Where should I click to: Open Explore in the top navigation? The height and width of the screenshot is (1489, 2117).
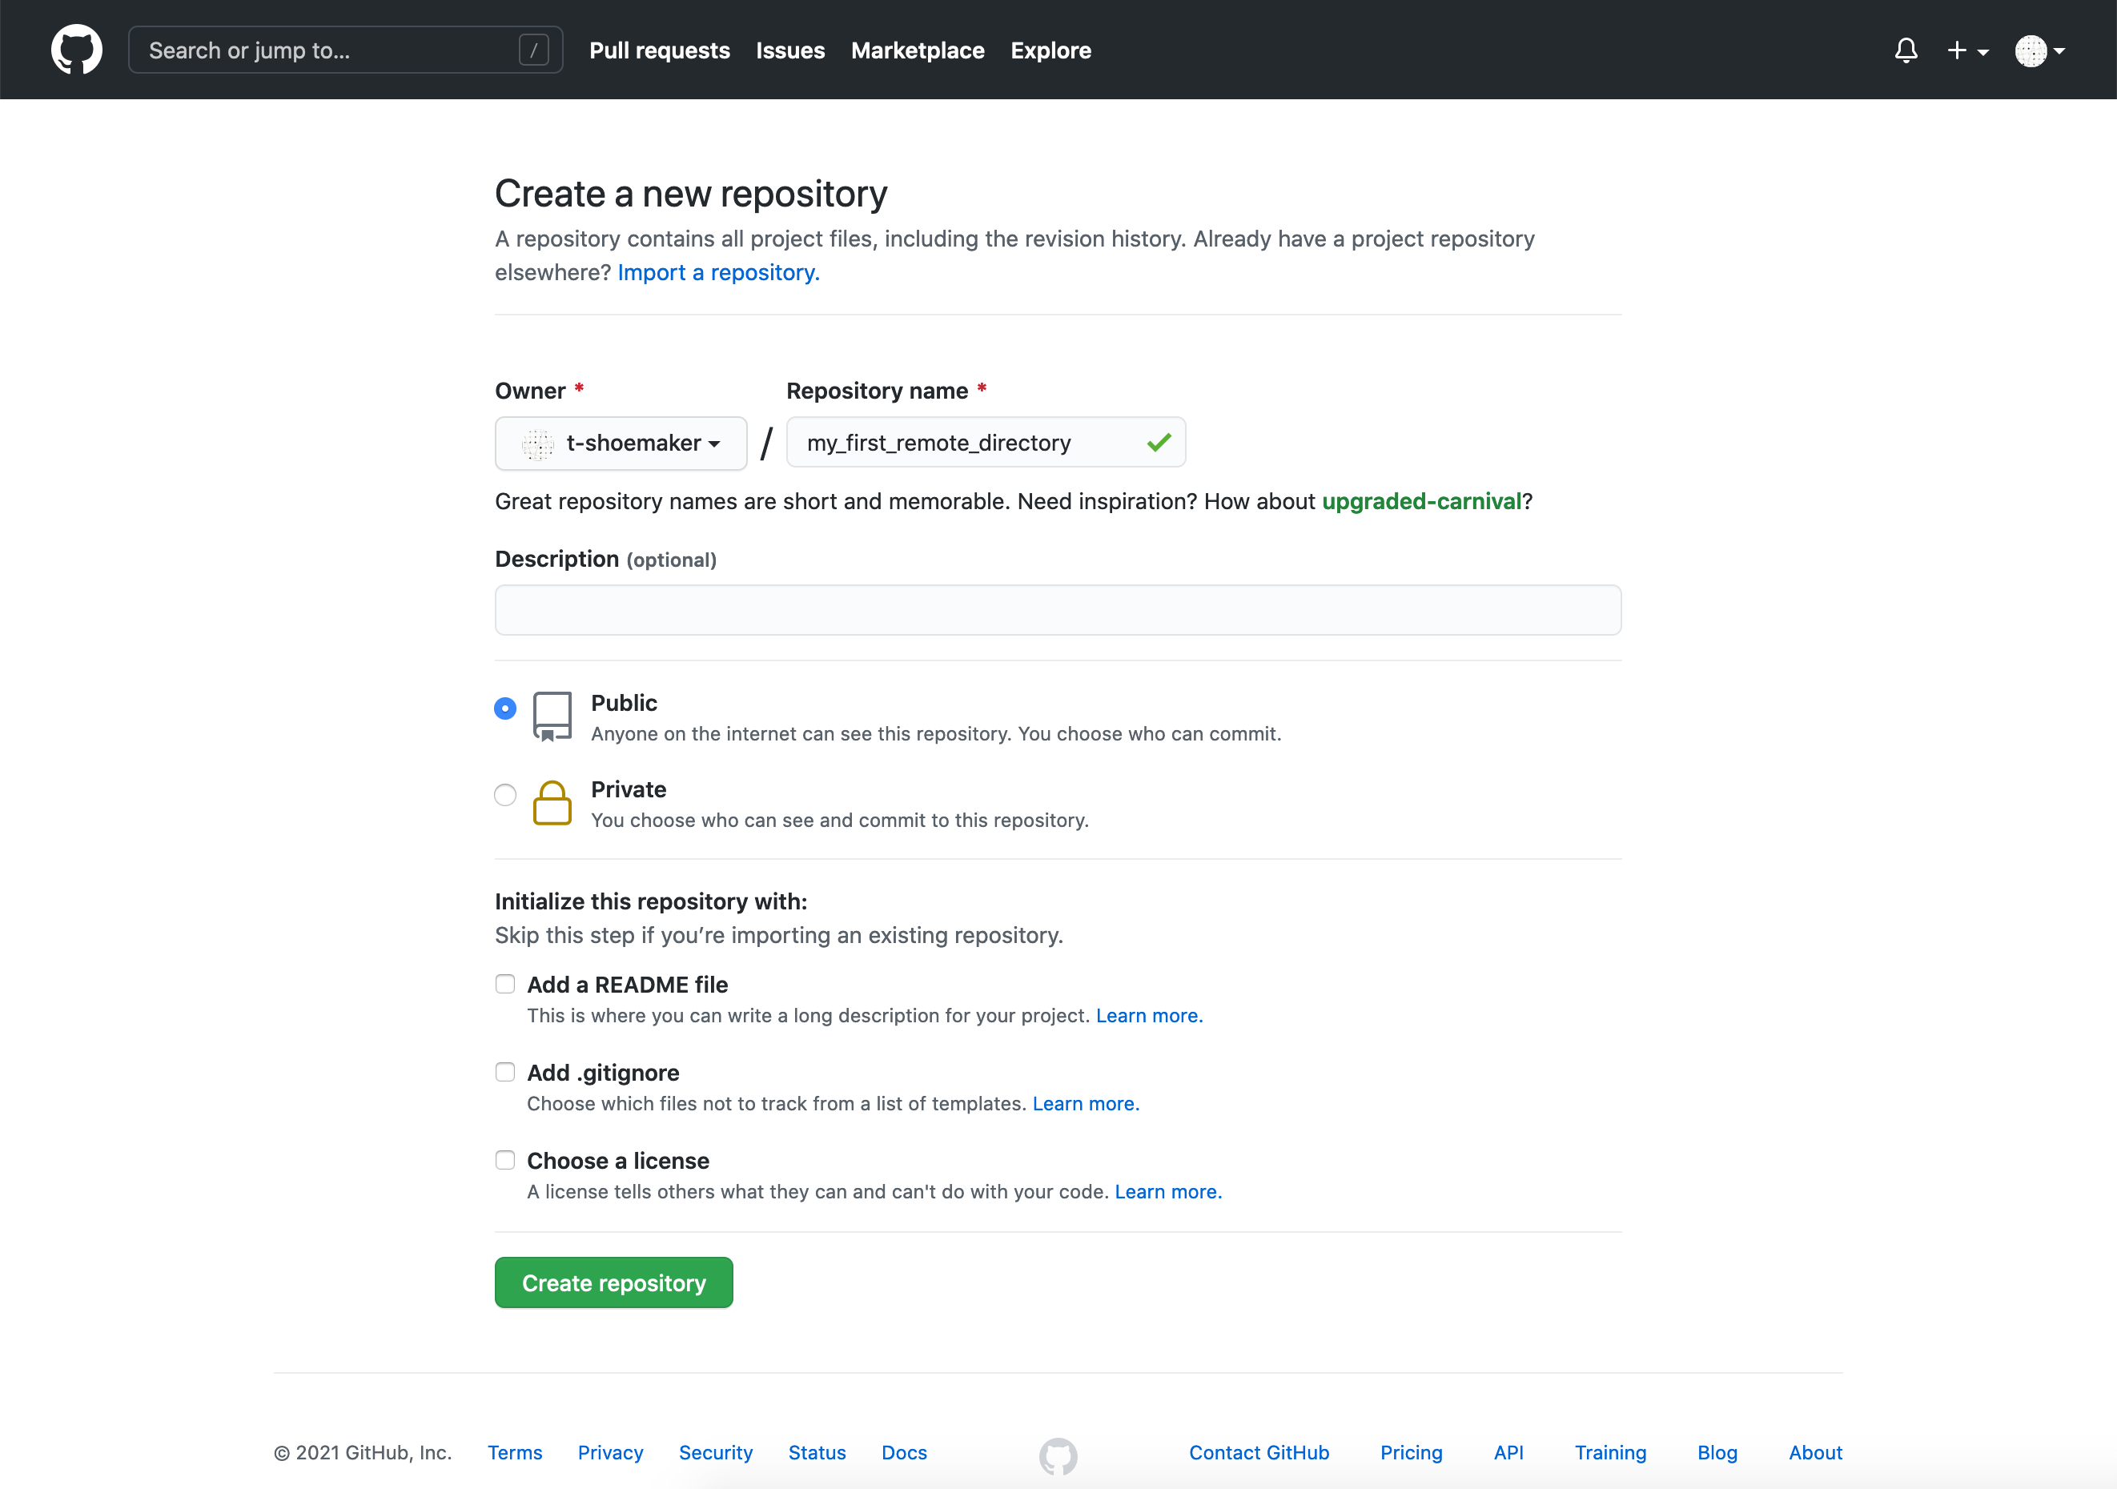[1050, 50]
